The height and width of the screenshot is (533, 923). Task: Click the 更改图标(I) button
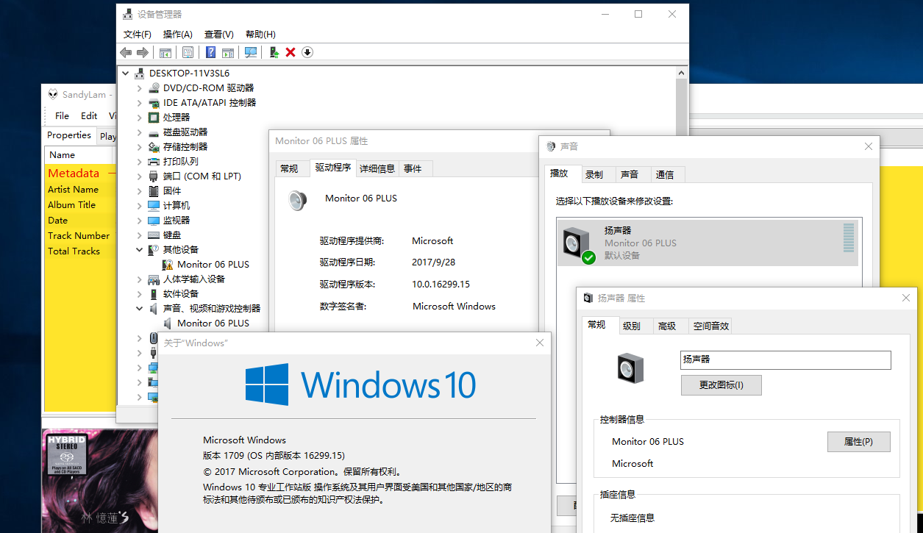click(x=721, y=385)
